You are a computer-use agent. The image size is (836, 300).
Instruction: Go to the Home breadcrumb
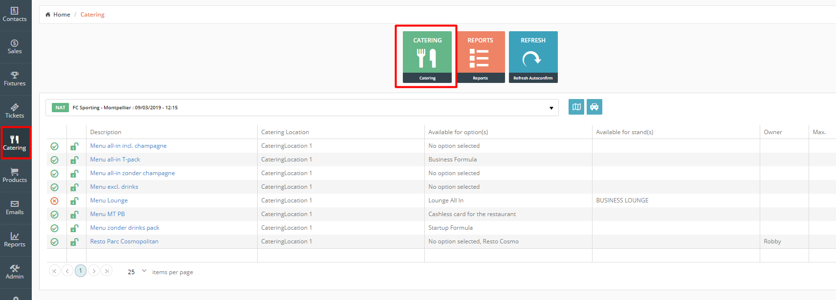(58, 15)
